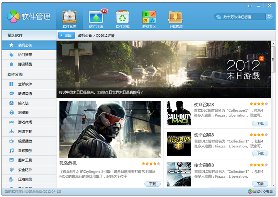The image size is (278, 197).
Task: Download the first 使命召唤8 entry
Action: (x=260, y=124)
